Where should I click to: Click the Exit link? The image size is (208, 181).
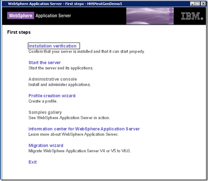tap(33, 162)
